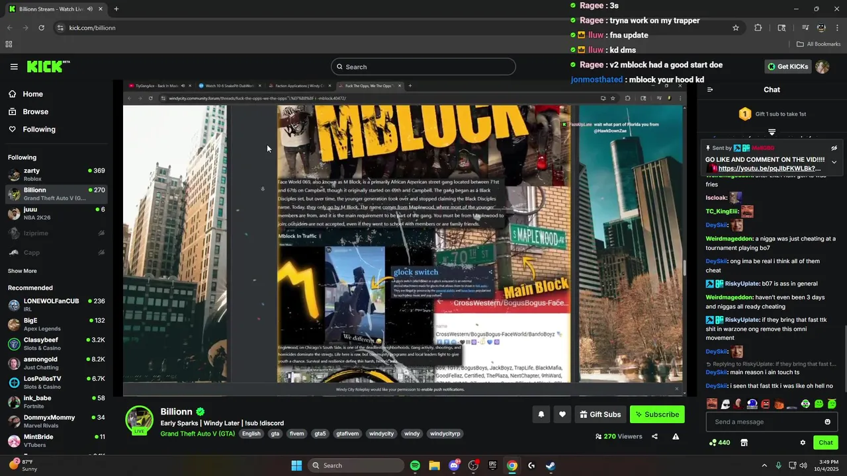Click the fivem stream tag
This screenshot has width=847, height=476.
point(297,434)
